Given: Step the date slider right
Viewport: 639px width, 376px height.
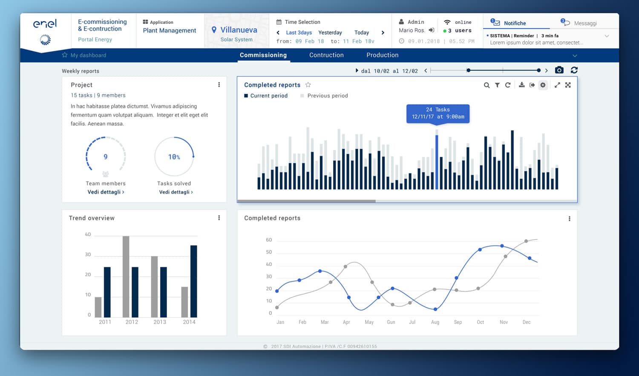Looking at the screenshot, I should [546, 71].
